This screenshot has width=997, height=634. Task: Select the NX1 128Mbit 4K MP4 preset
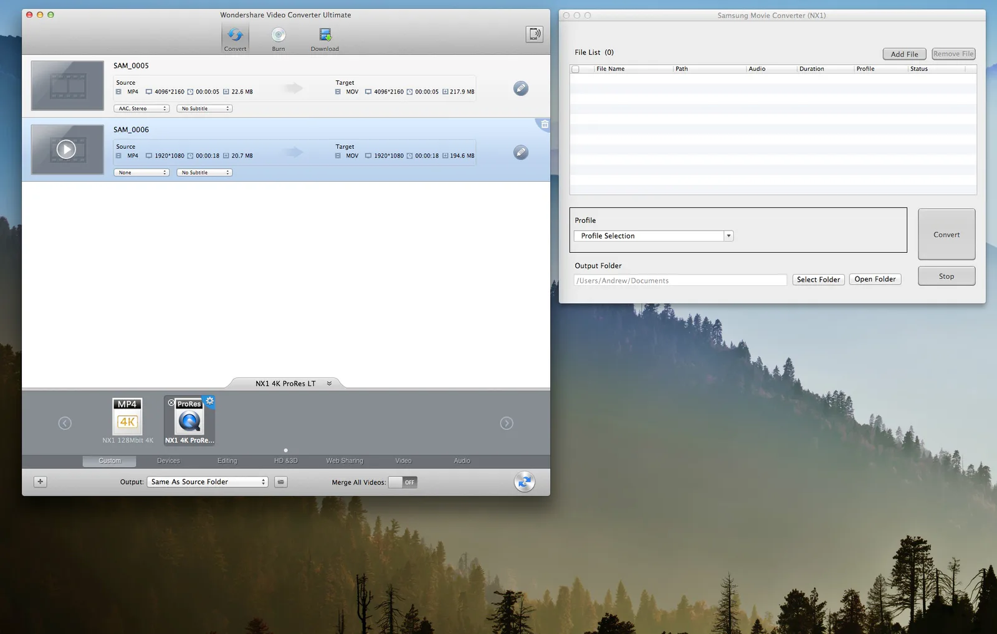click(x=128, y=421)
